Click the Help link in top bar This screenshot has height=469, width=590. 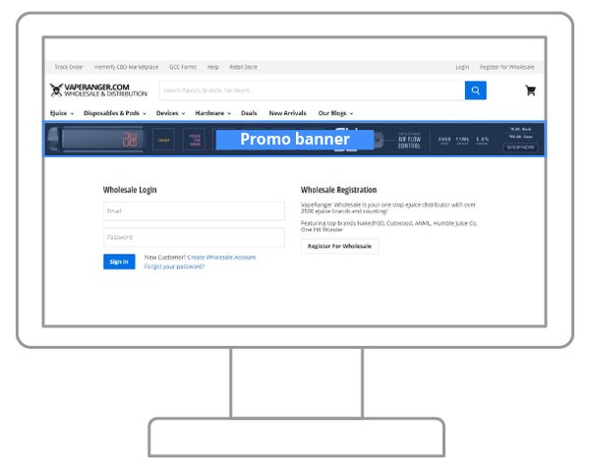pyautogui.click(x=213, y=67)
